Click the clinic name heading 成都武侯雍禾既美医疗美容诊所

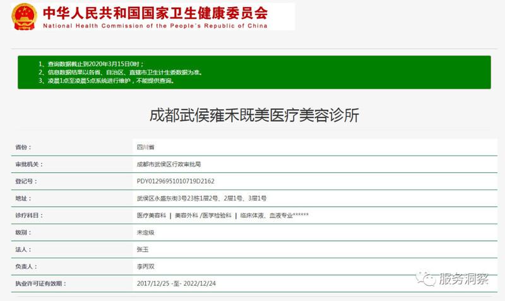pos(254,115)
